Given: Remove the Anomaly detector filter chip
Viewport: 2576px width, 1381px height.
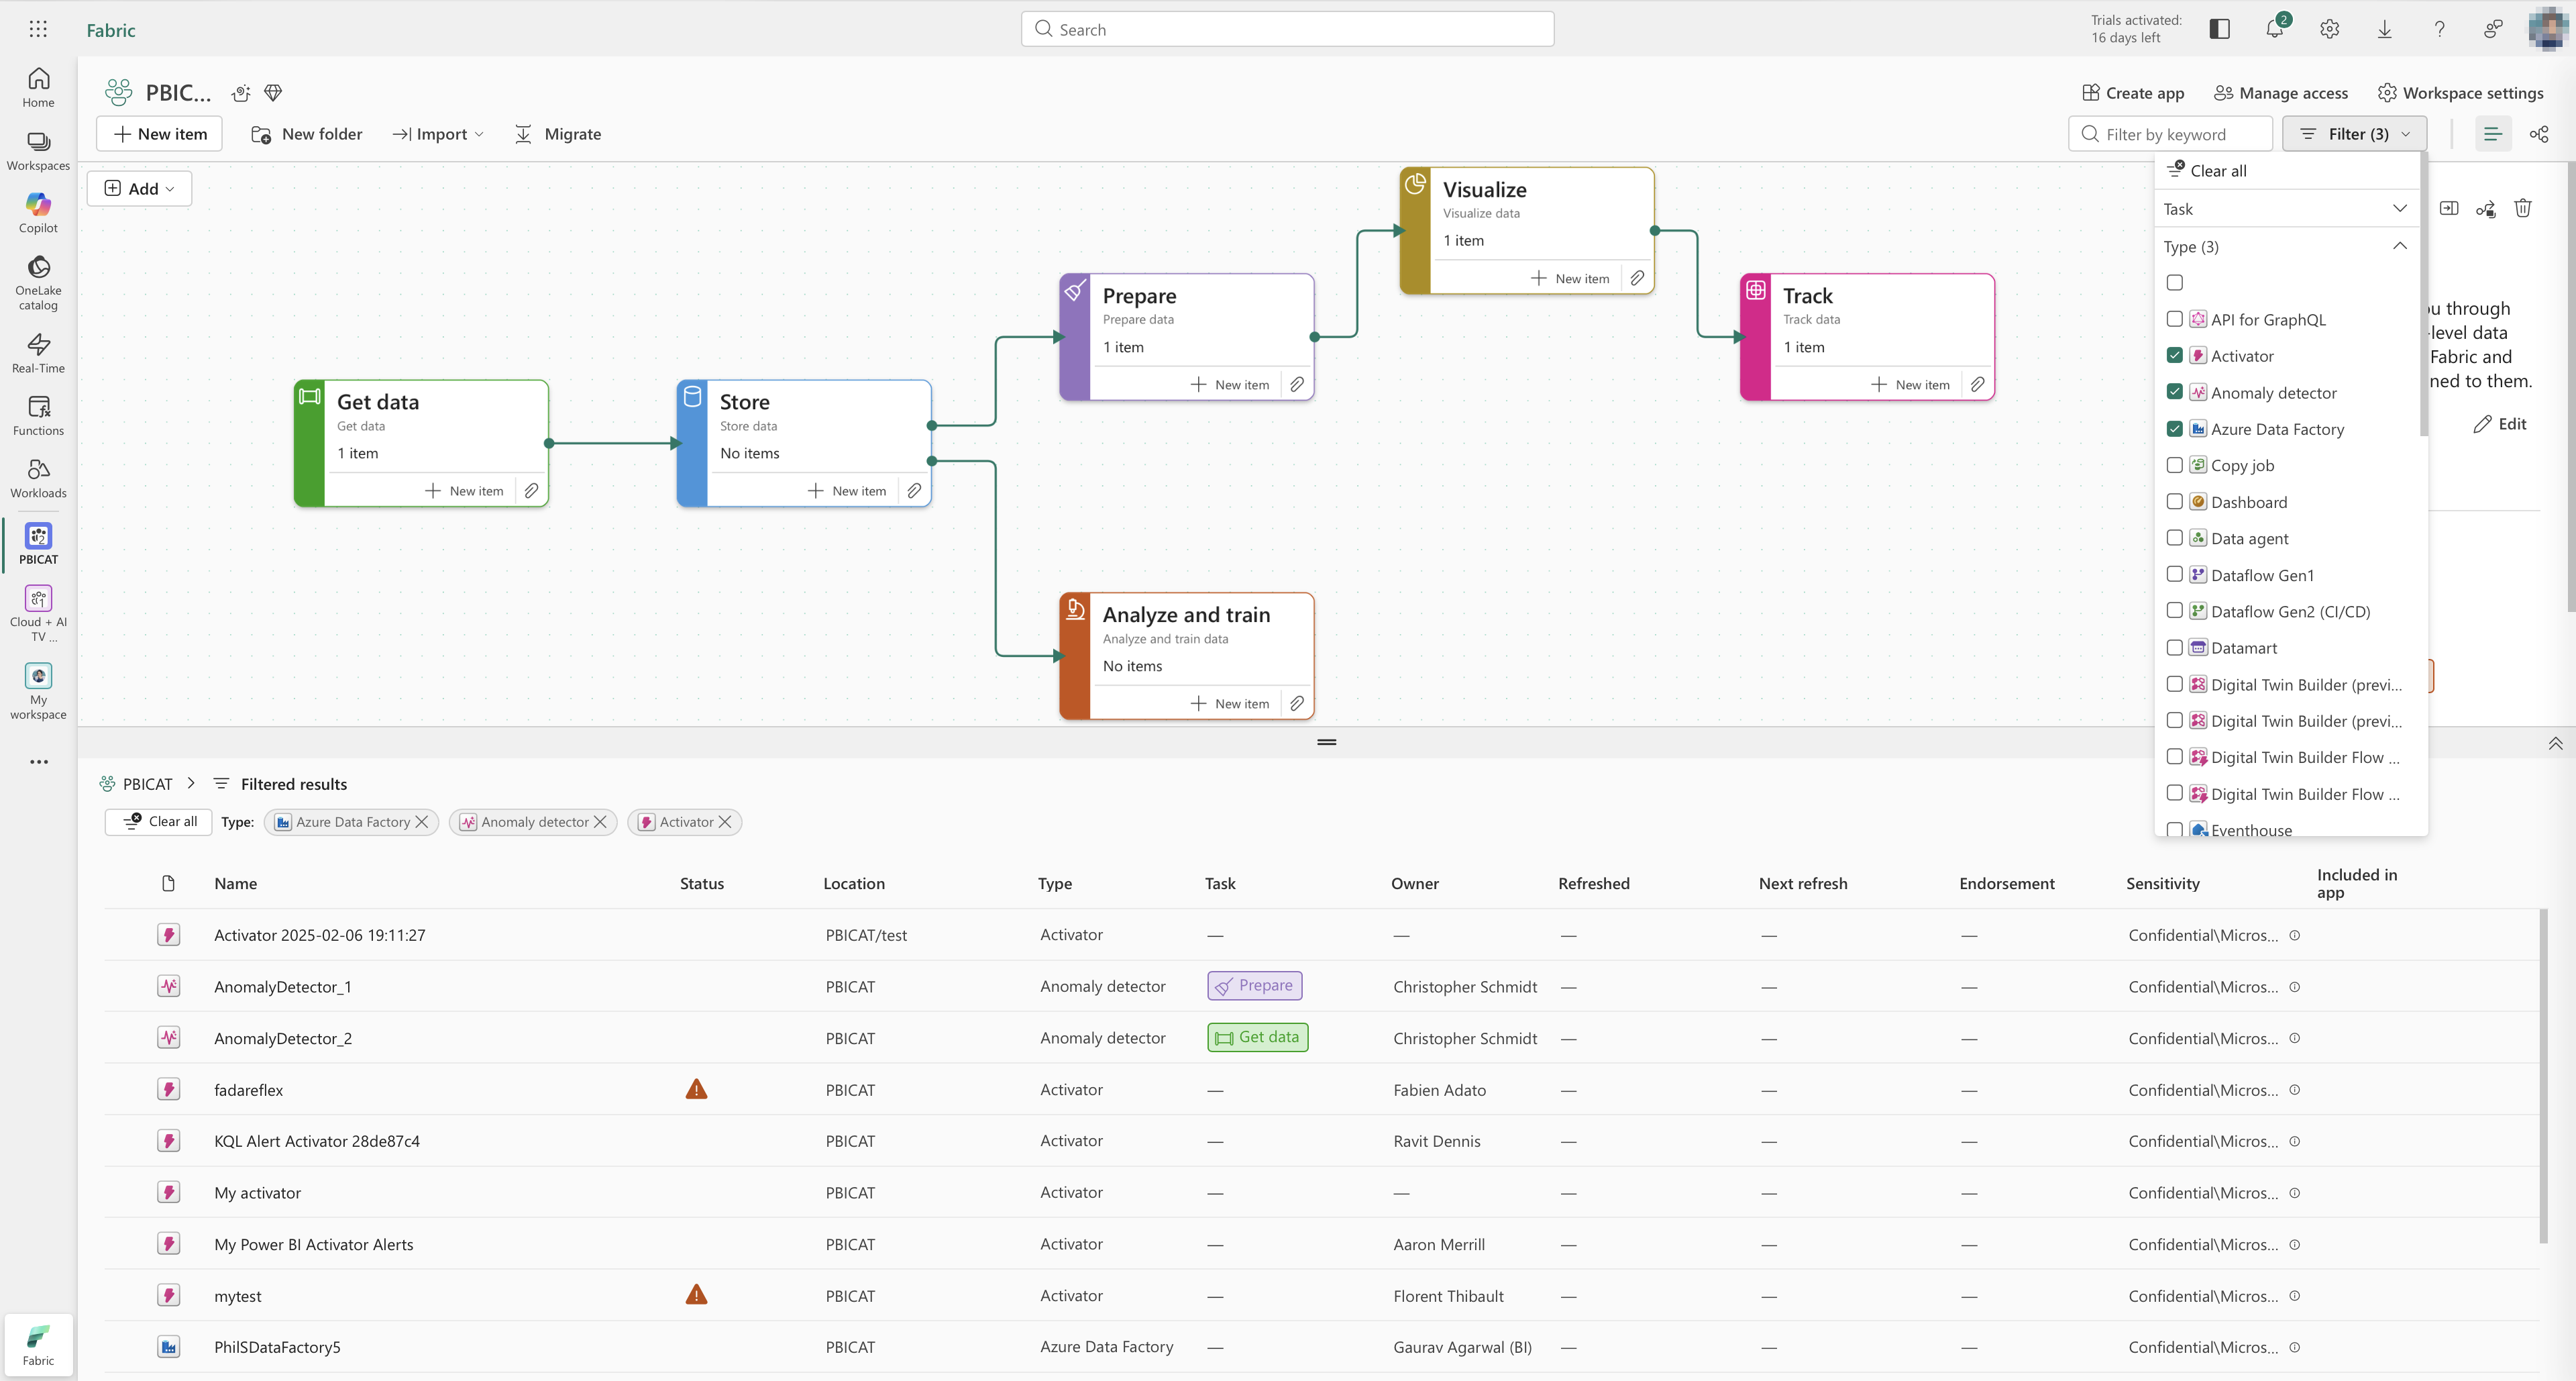Looking at the screenshot, I should 600,822.
